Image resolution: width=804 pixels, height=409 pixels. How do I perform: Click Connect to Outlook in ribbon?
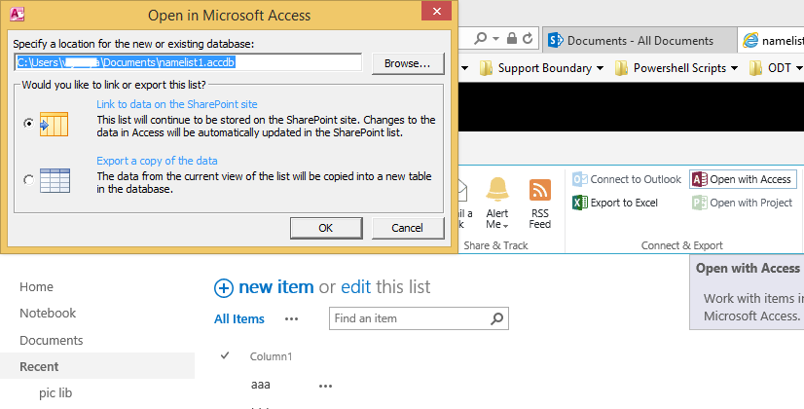point(627,179)
